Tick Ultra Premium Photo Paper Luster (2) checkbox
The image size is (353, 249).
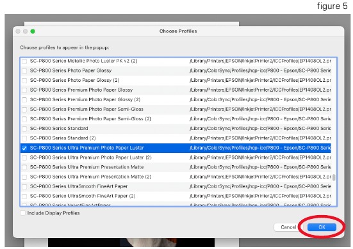(x=24, y=157)
